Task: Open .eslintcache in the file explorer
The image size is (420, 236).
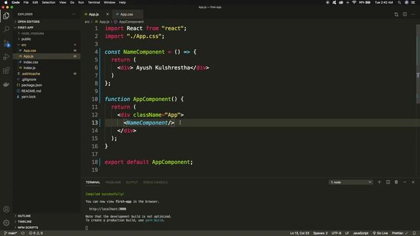Action: tap(31, 73)
